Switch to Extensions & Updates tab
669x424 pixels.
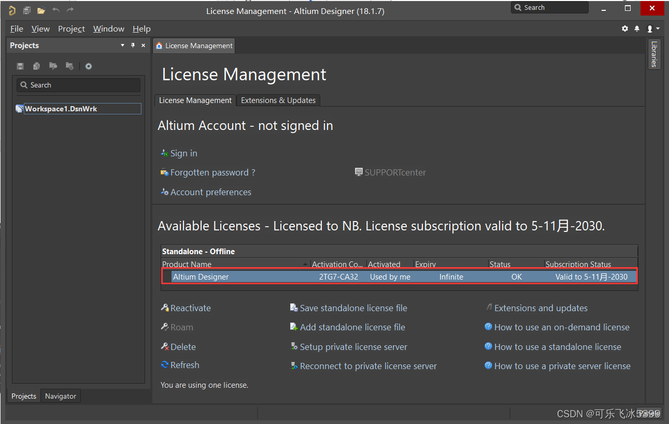(x=278, y=100)
